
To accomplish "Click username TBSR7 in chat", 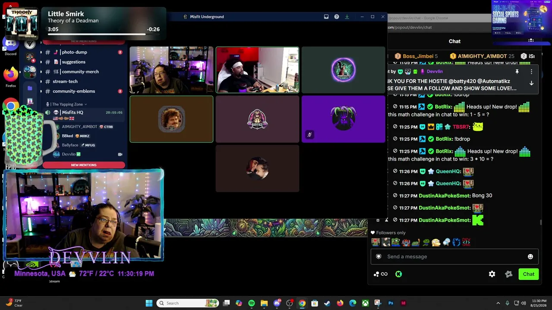I will click(x=461, y=127).
